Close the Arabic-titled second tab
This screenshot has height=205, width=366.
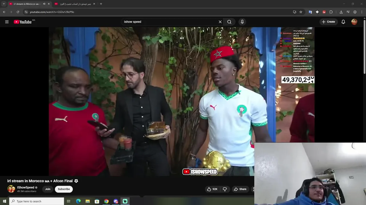tap(94, 4)
